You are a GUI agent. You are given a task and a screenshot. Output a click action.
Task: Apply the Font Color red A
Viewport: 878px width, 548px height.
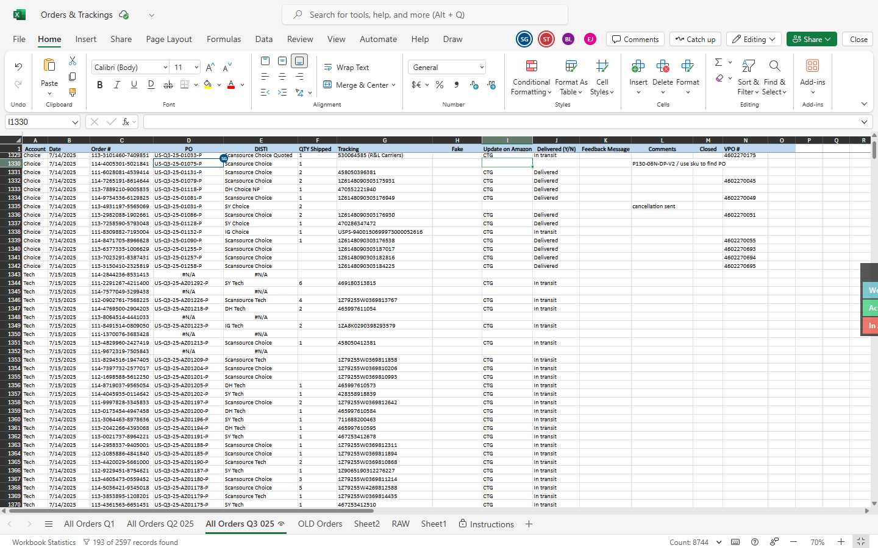[x=231, y=85]
